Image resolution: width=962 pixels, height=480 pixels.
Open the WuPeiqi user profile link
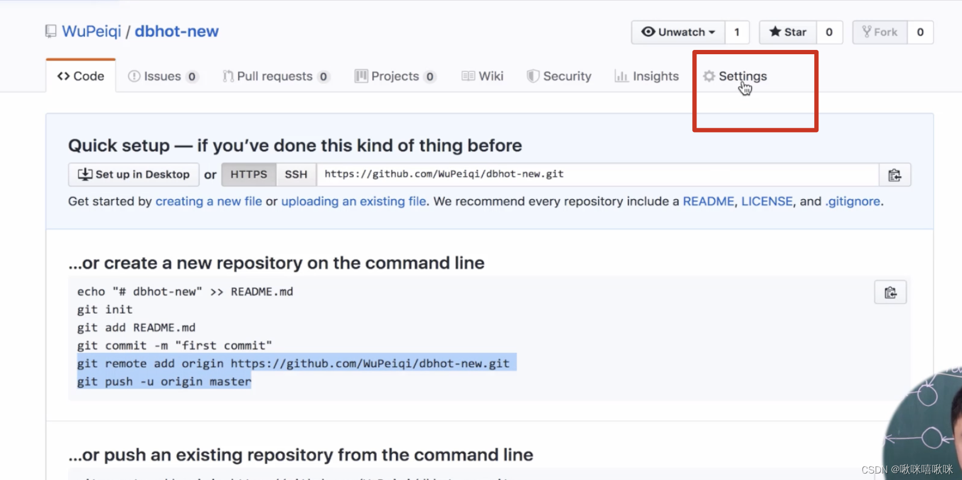click(91, 31)
